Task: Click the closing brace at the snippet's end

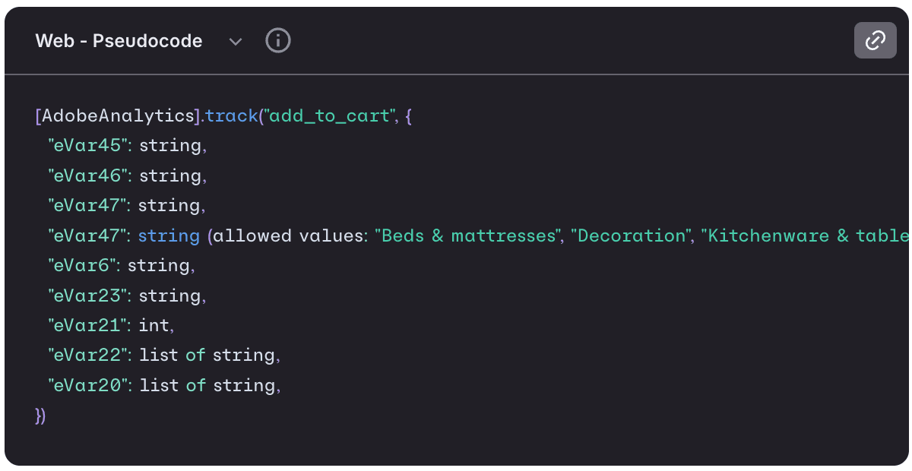Action: tap(41, 416)
